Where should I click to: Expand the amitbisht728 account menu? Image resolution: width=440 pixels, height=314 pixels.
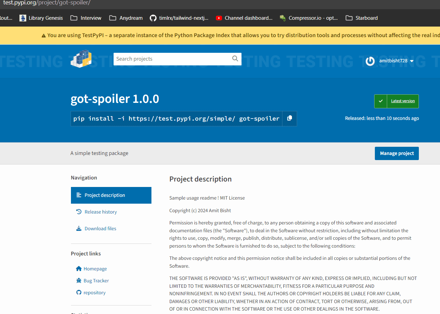pyautogui.click(x=396, y=61)
